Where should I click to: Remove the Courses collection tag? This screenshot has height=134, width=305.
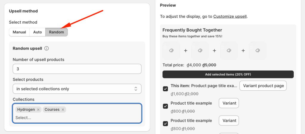(63, 110)
